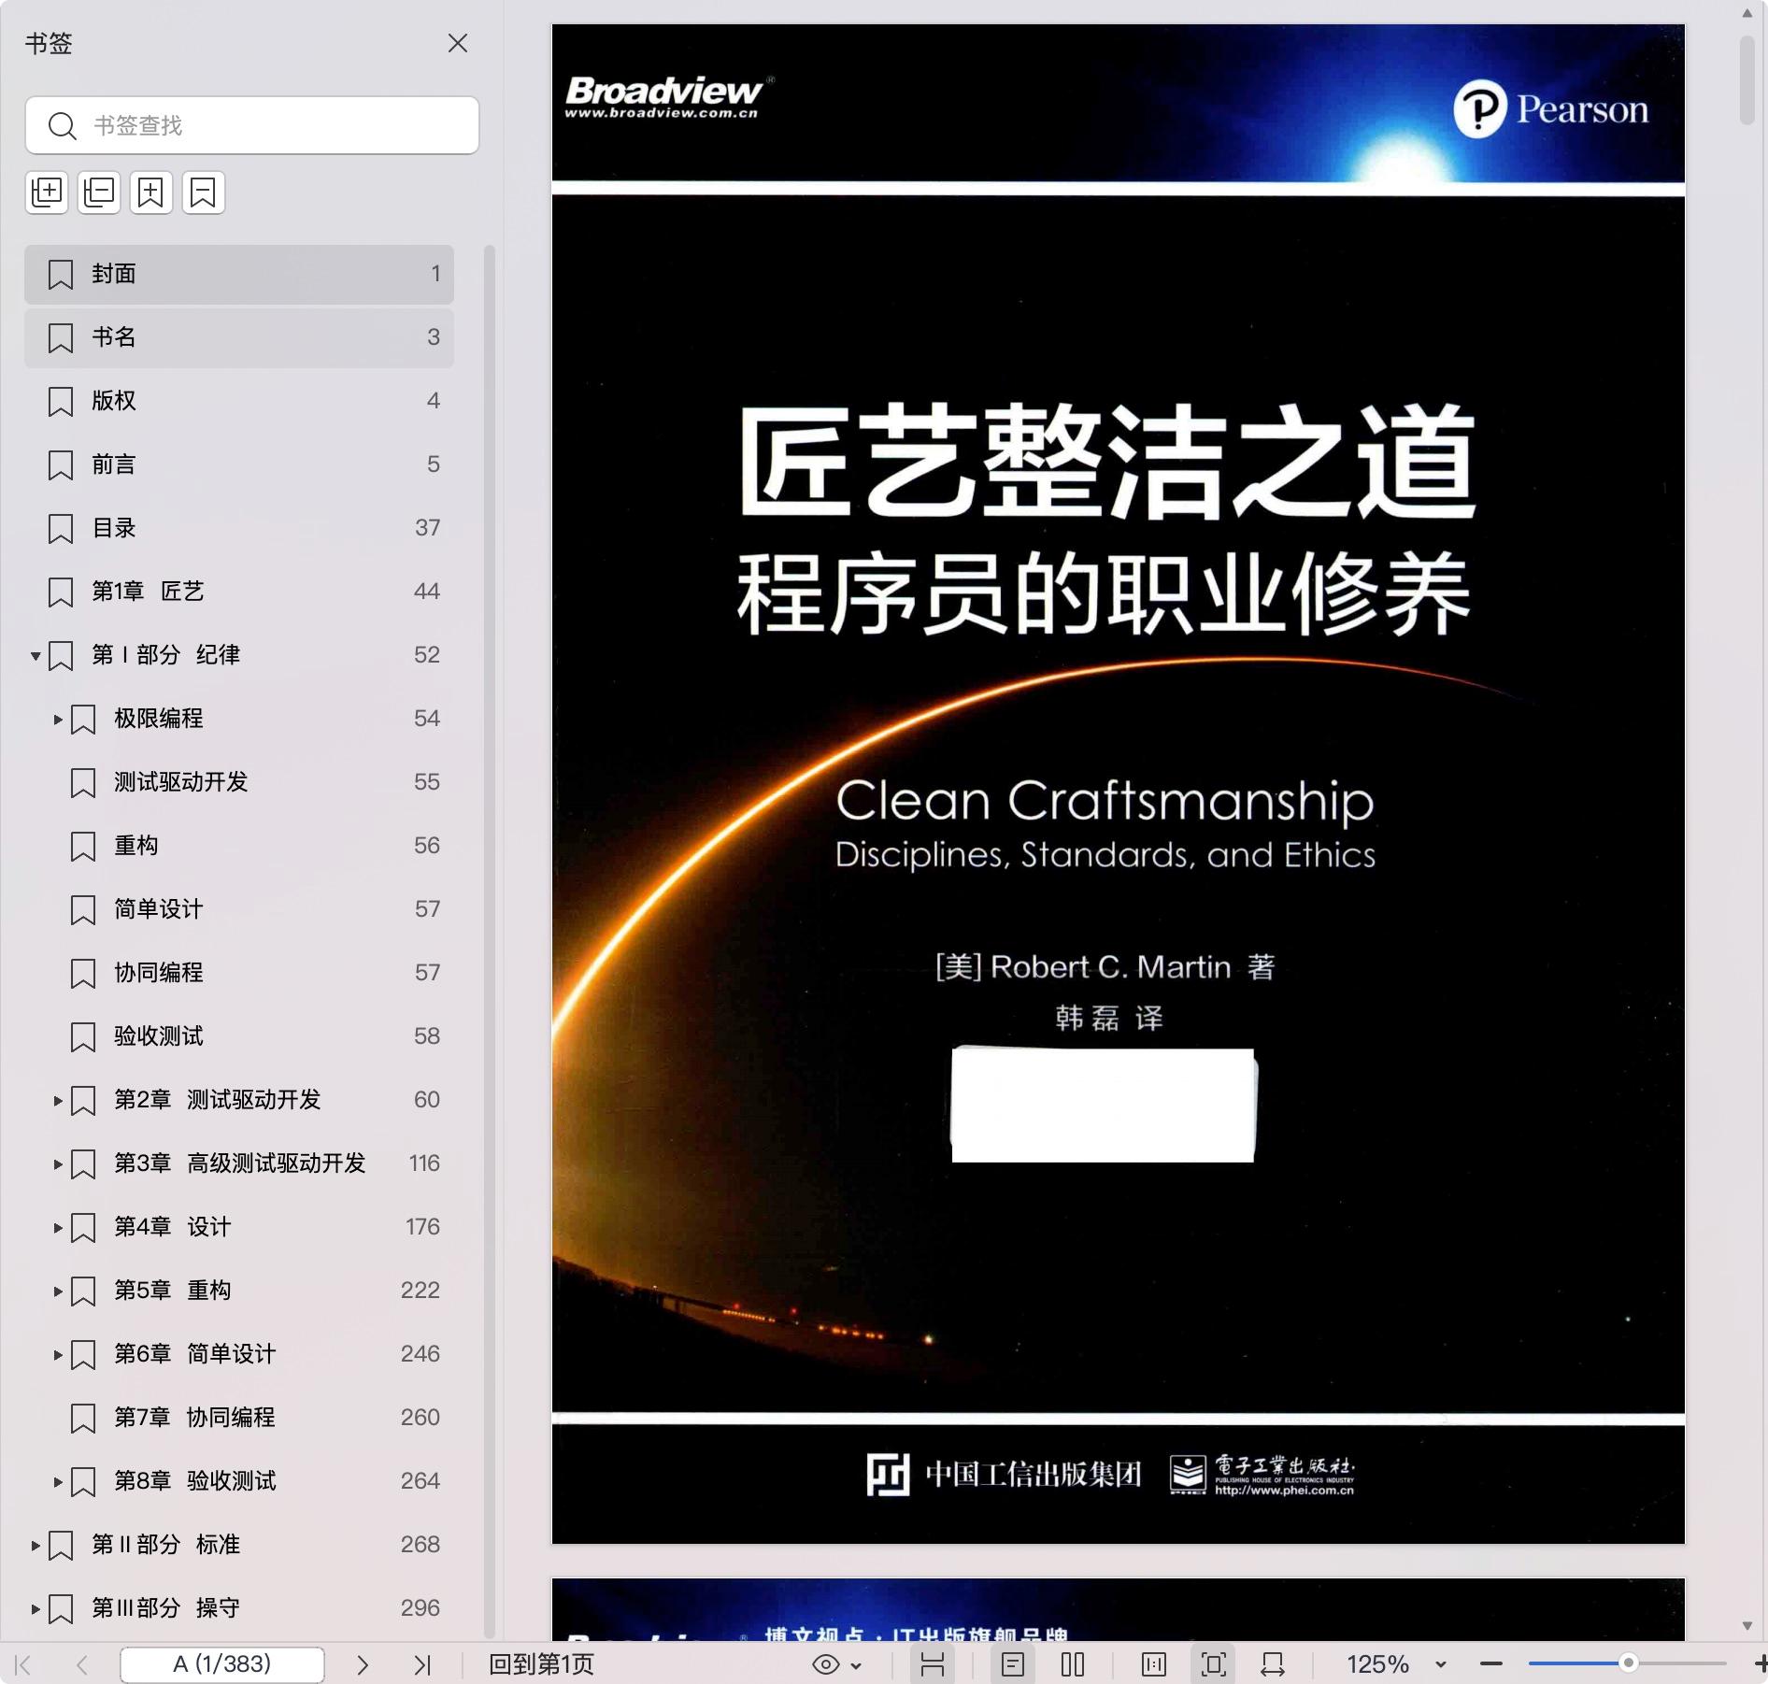
Task: Jump to the last page
Action: 422,1664
